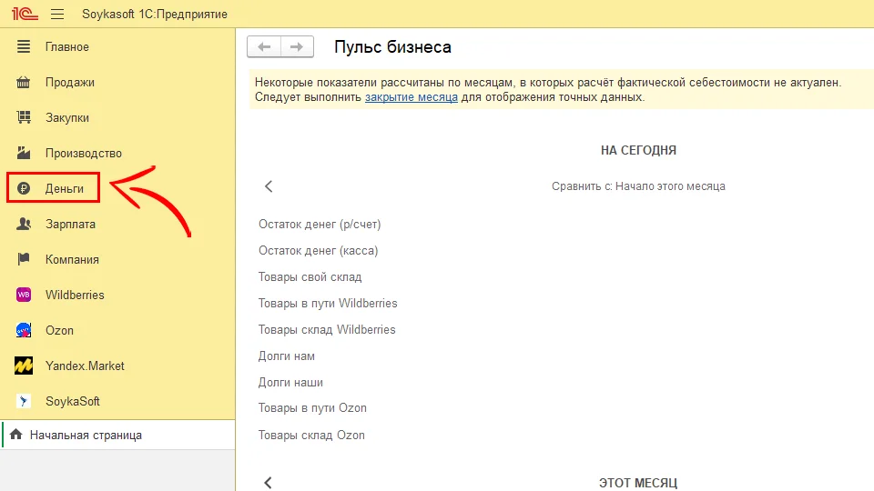Screen dimensions: 874x491
Task: Navigate back with left arrow button
Action: point(264,47)
